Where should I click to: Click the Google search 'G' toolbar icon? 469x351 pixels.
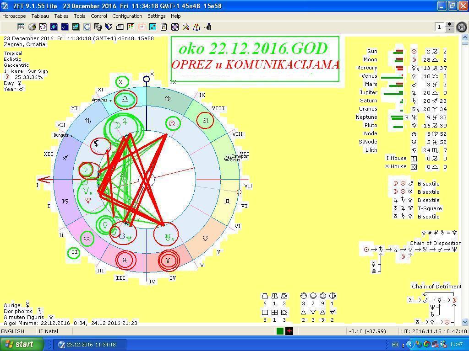coord(87,27)
